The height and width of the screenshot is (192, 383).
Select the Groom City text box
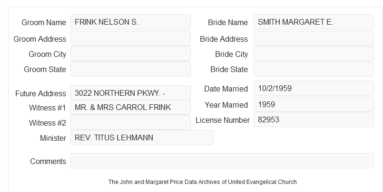pyautogui.click(x=130, y=54)
